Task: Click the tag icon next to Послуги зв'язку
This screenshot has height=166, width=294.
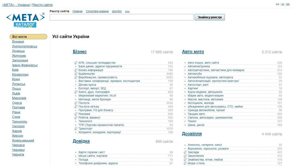Action: pyautogui.click(x=76, y=107)
